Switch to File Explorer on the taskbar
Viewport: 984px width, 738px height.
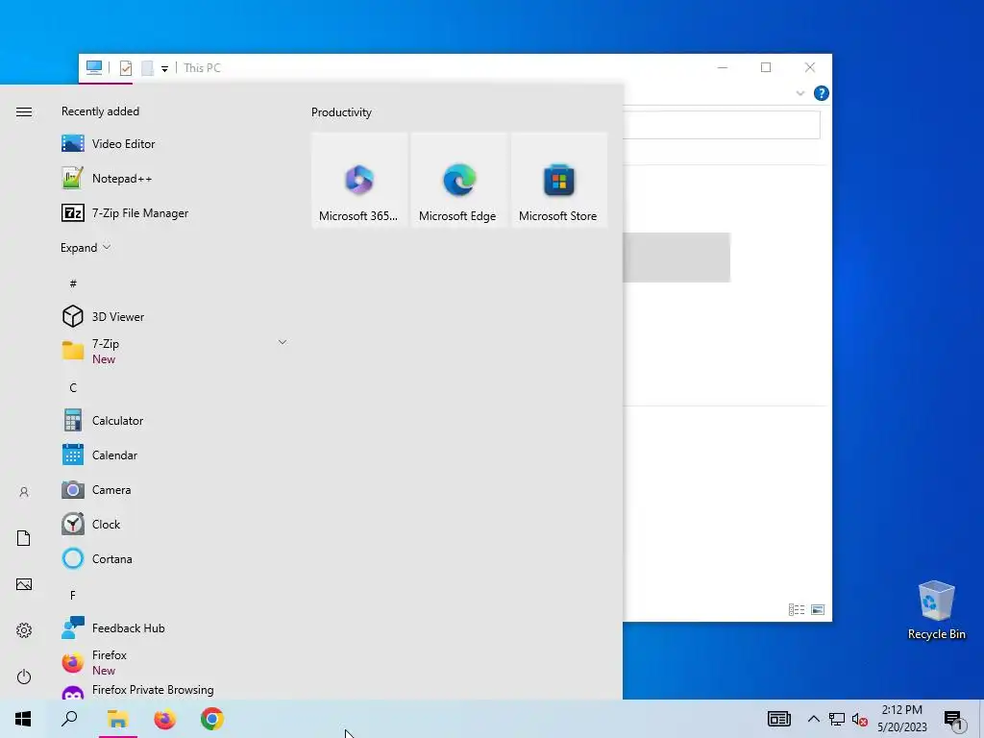(x=117, y=719)
